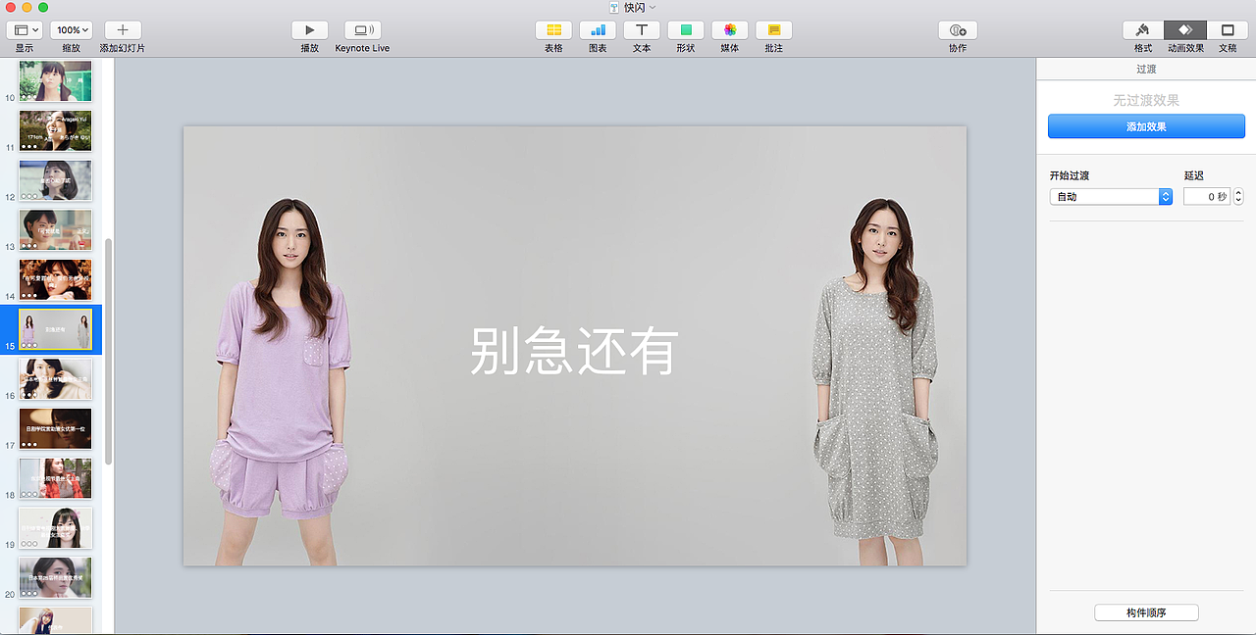Open the 媒体 media browser
Screen dimensions: 1256x635
729,30
